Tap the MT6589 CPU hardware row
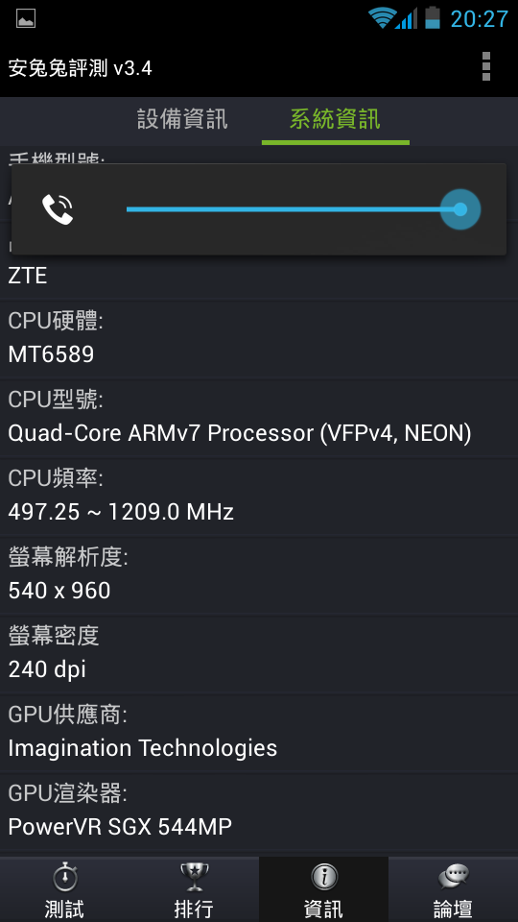The width and height of the screenshot is (518, 922). 259,339
